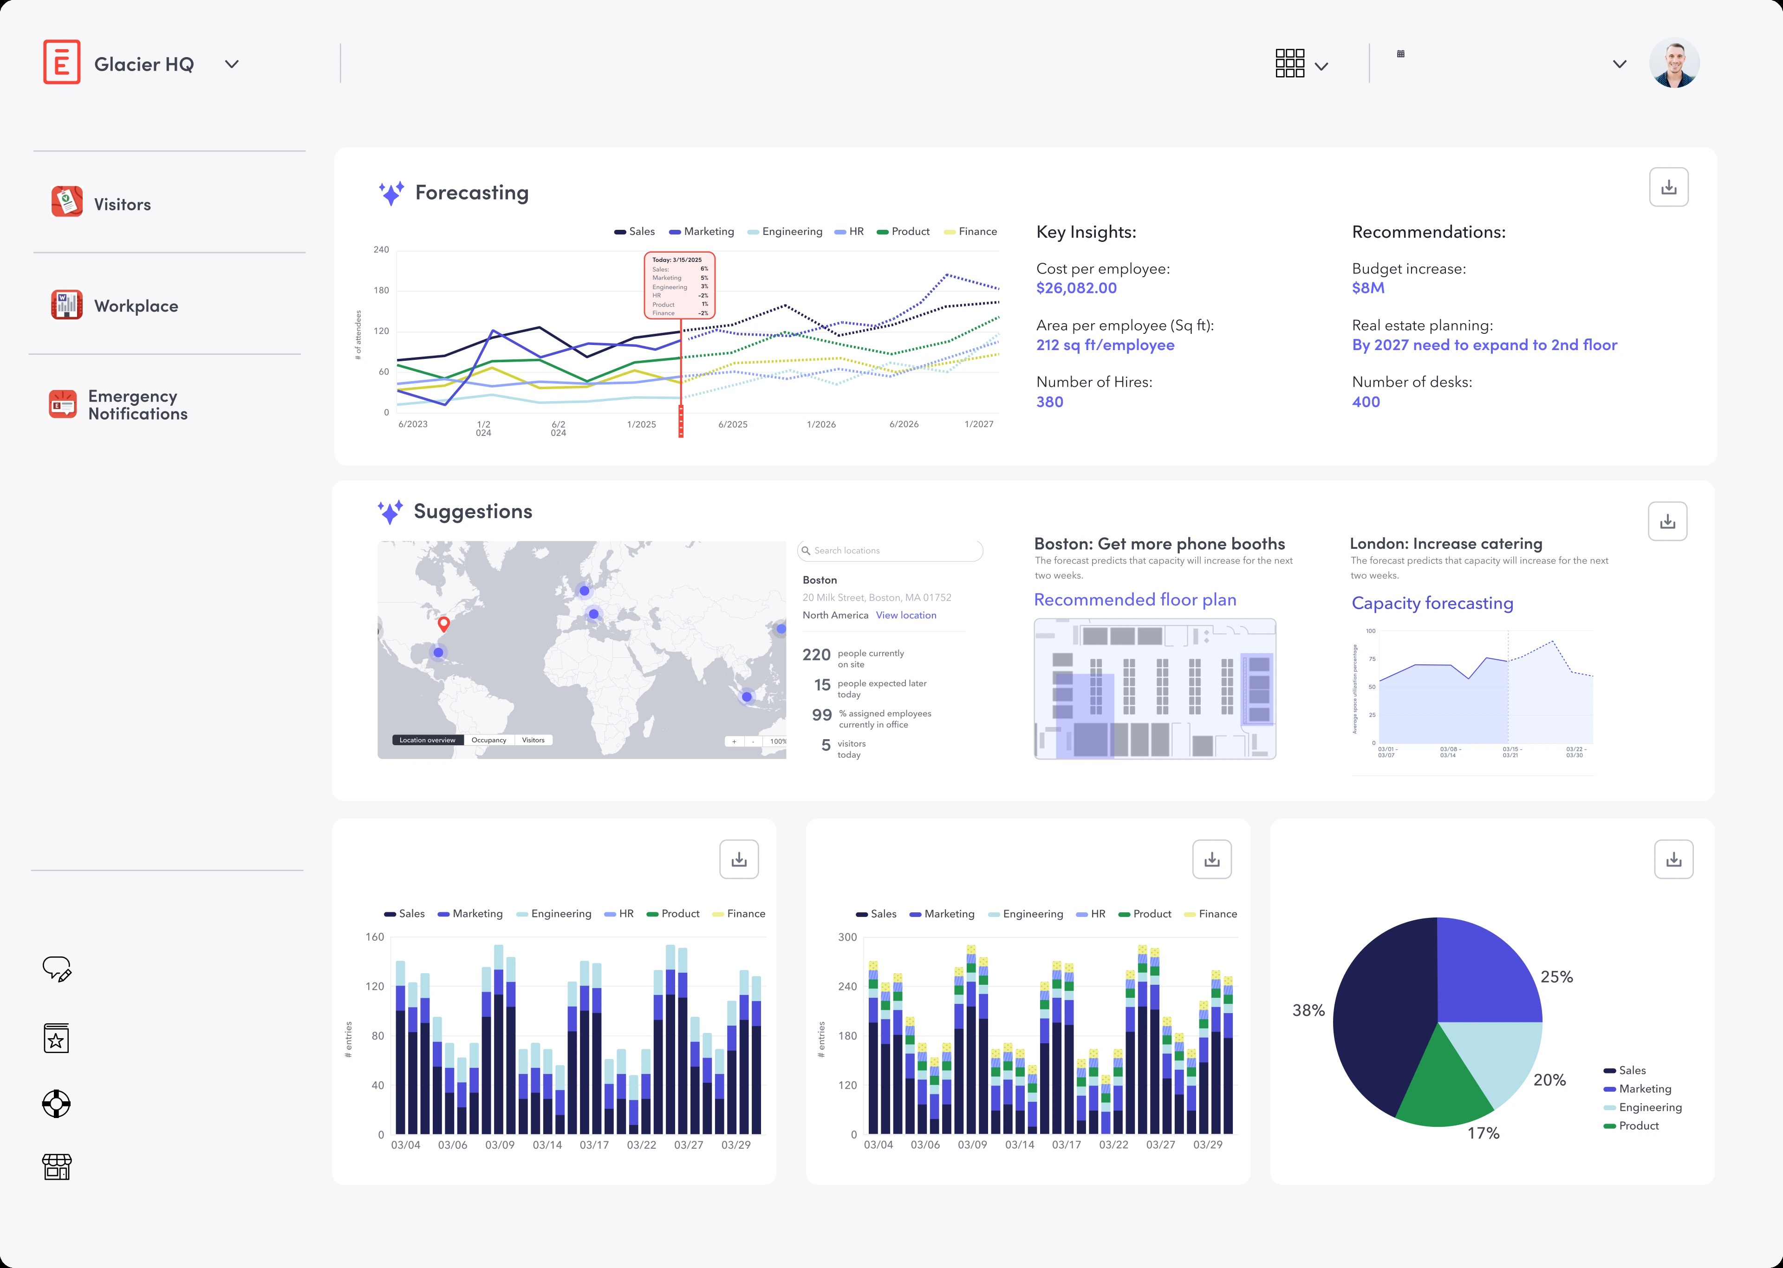This screenshot has width=1783, height=1268.
Task: Open the Capacity forecasting link
Action: (1432, 603)
